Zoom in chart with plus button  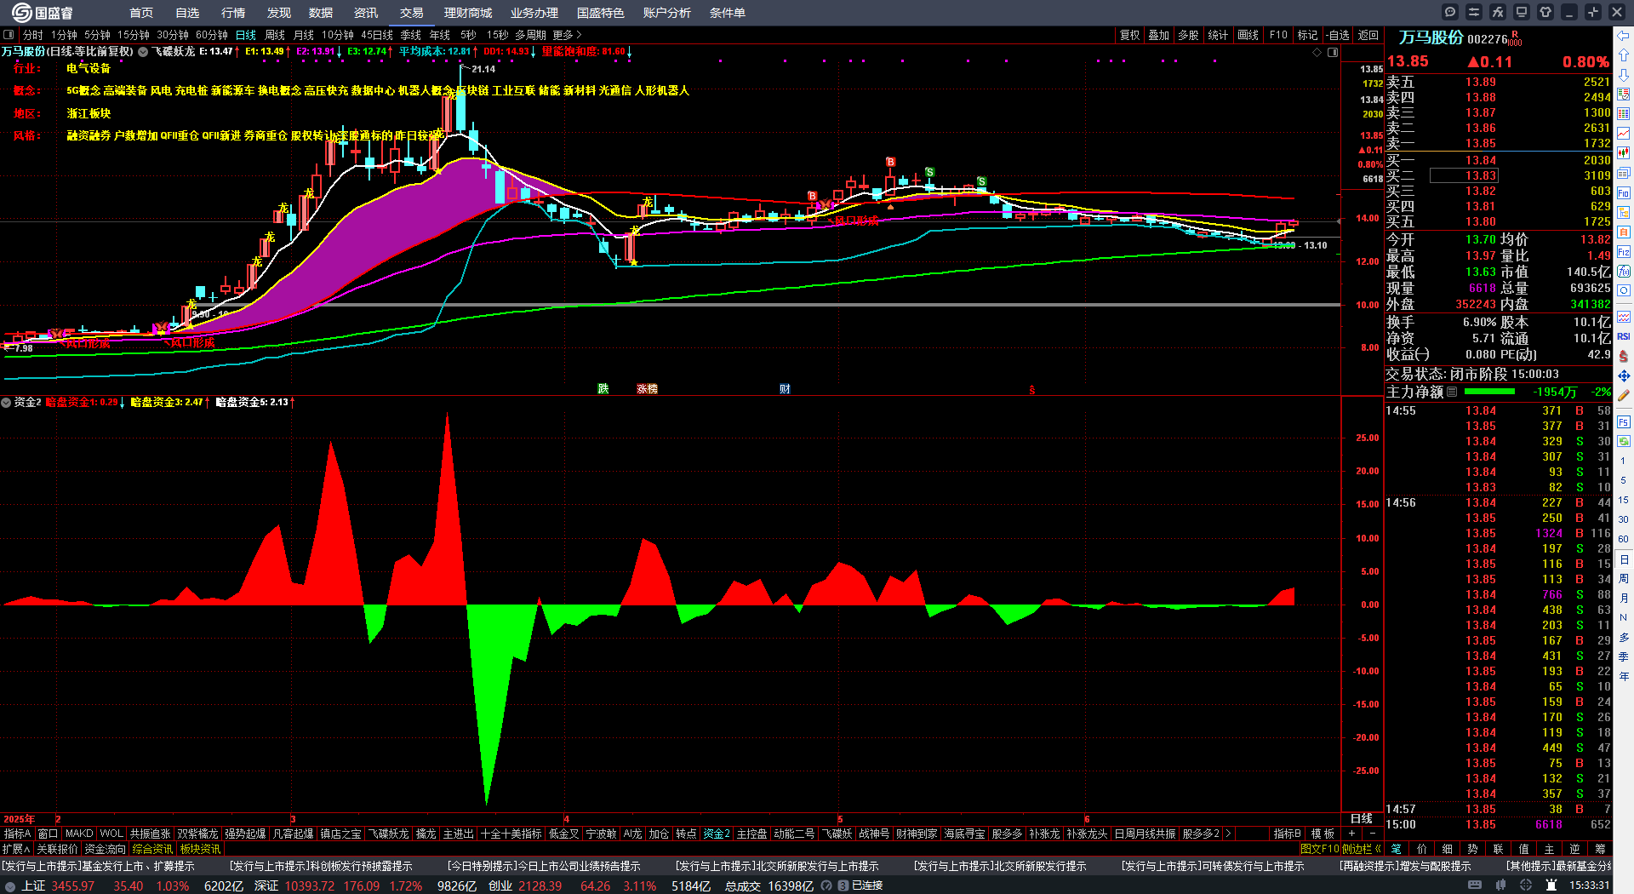[1351, 834]
